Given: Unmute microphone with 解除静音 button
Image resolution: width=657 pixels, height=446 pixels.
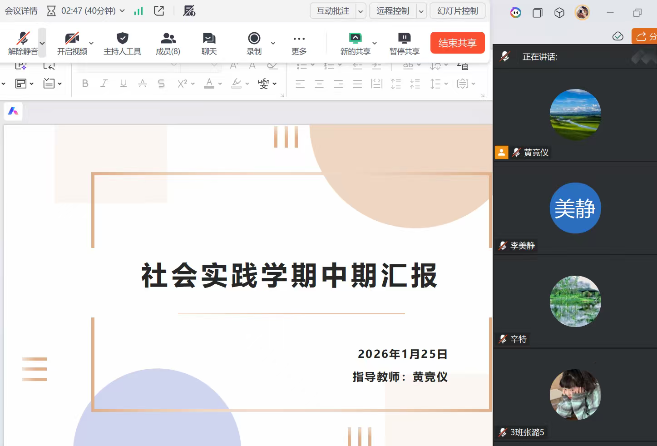Looking at the screenshot, I should click(23, 43).
